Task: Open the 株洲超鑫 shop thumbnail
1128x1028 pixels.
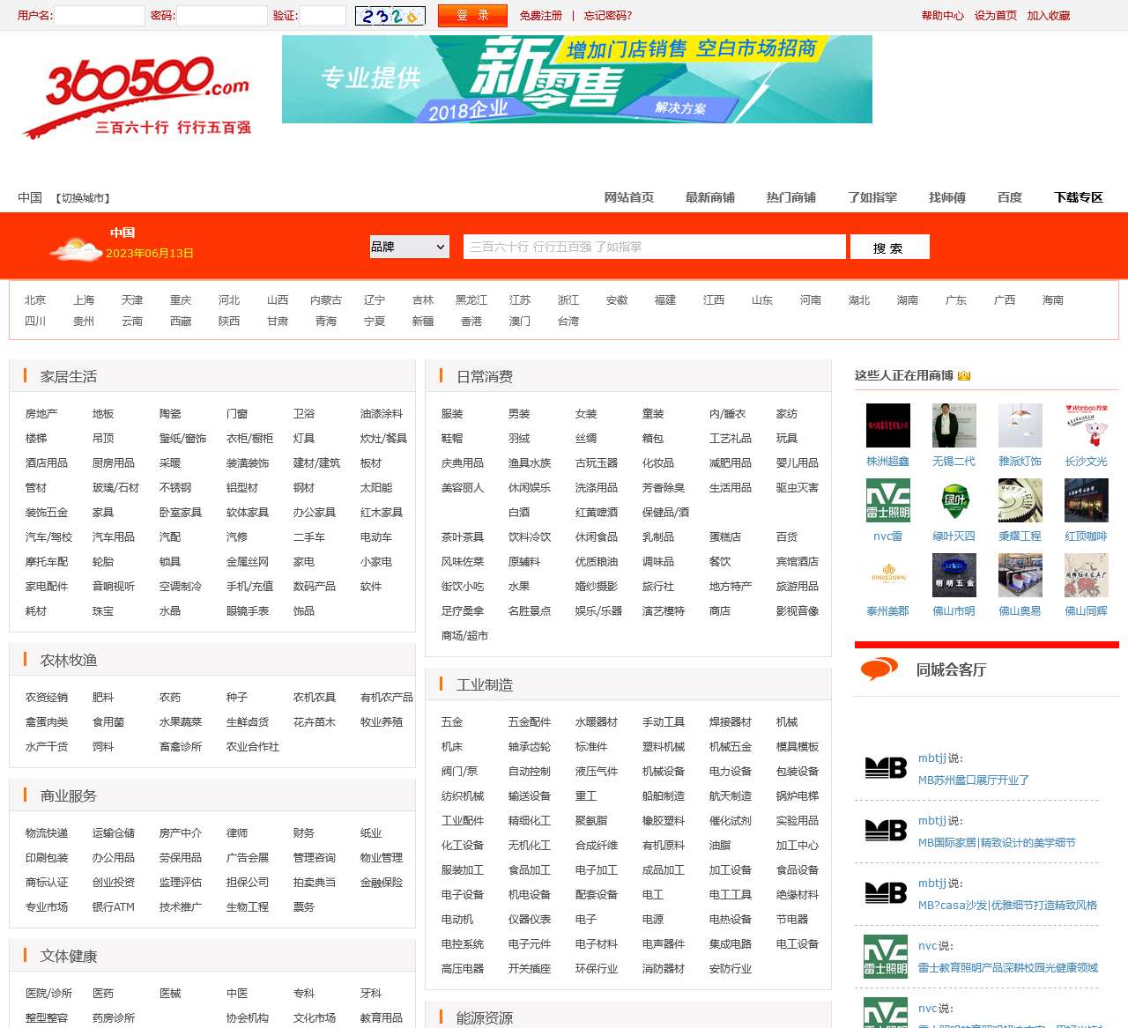Action: click(887, 425)
